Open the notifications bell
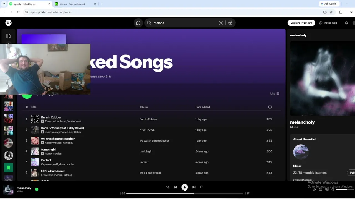This screenshot has height=199, width=355. [x=346, y=23]
